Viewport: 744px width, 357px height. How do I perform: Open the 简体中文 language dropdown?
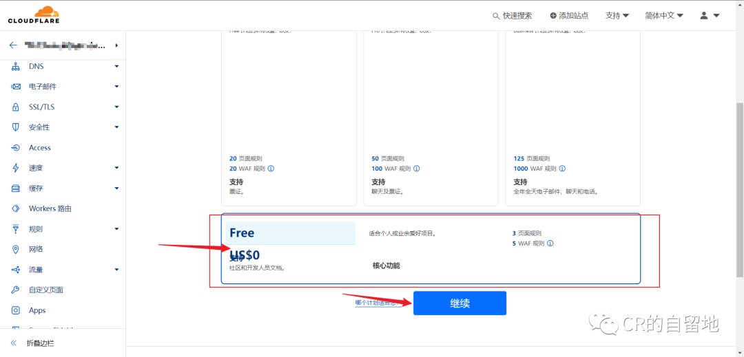point(663,15)
